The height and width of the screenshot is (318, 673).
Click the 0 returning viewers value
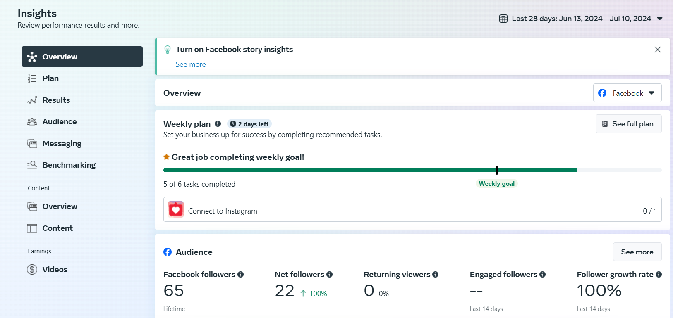tap(369, 291)
